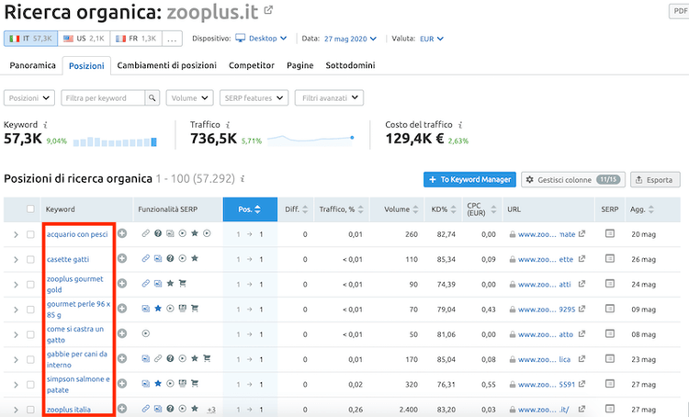
Task: Check the 'zooplus italia' row checkbox
Action: (30, 410)
